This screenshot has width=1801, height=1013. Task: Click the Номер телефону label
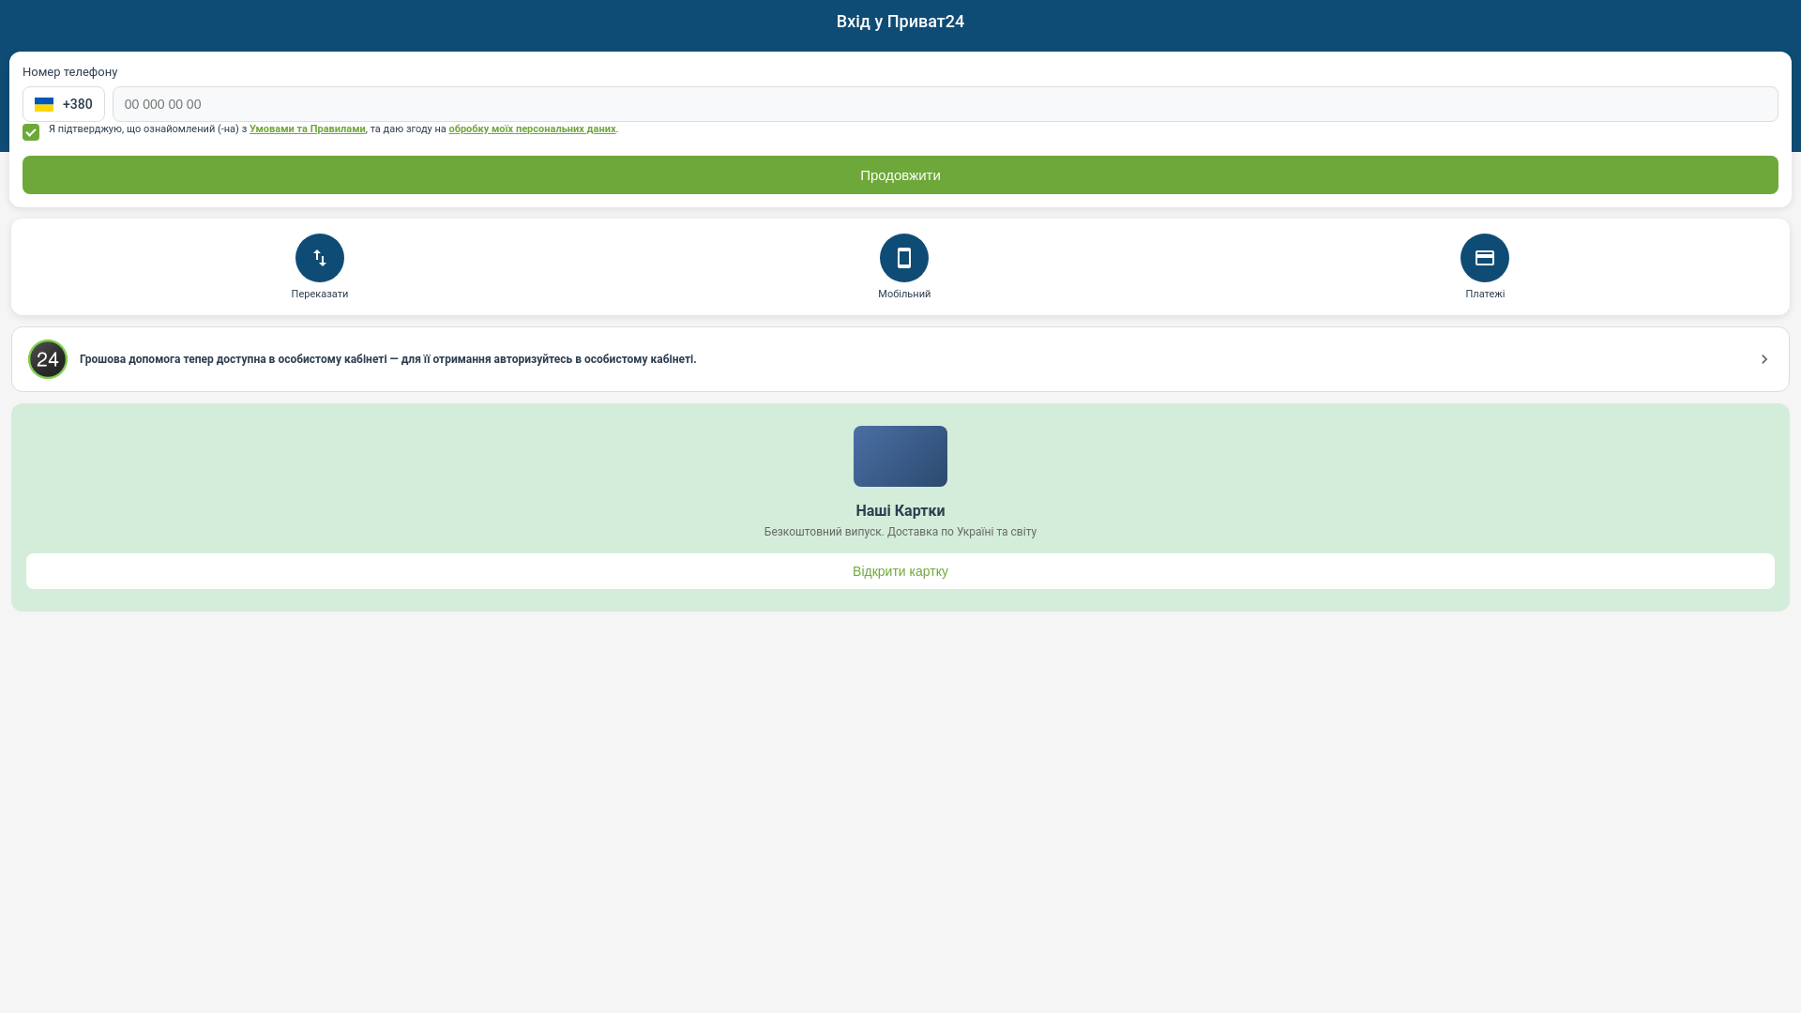(70, 72)
